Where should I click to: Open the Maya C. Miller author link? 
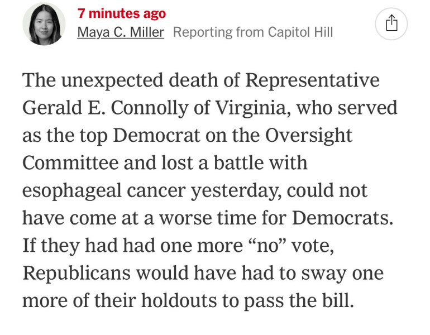(121, 32)
